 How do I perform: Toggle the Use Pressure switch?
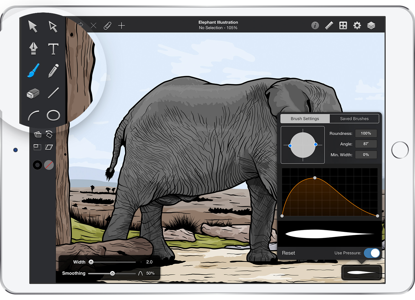point(372,253)
